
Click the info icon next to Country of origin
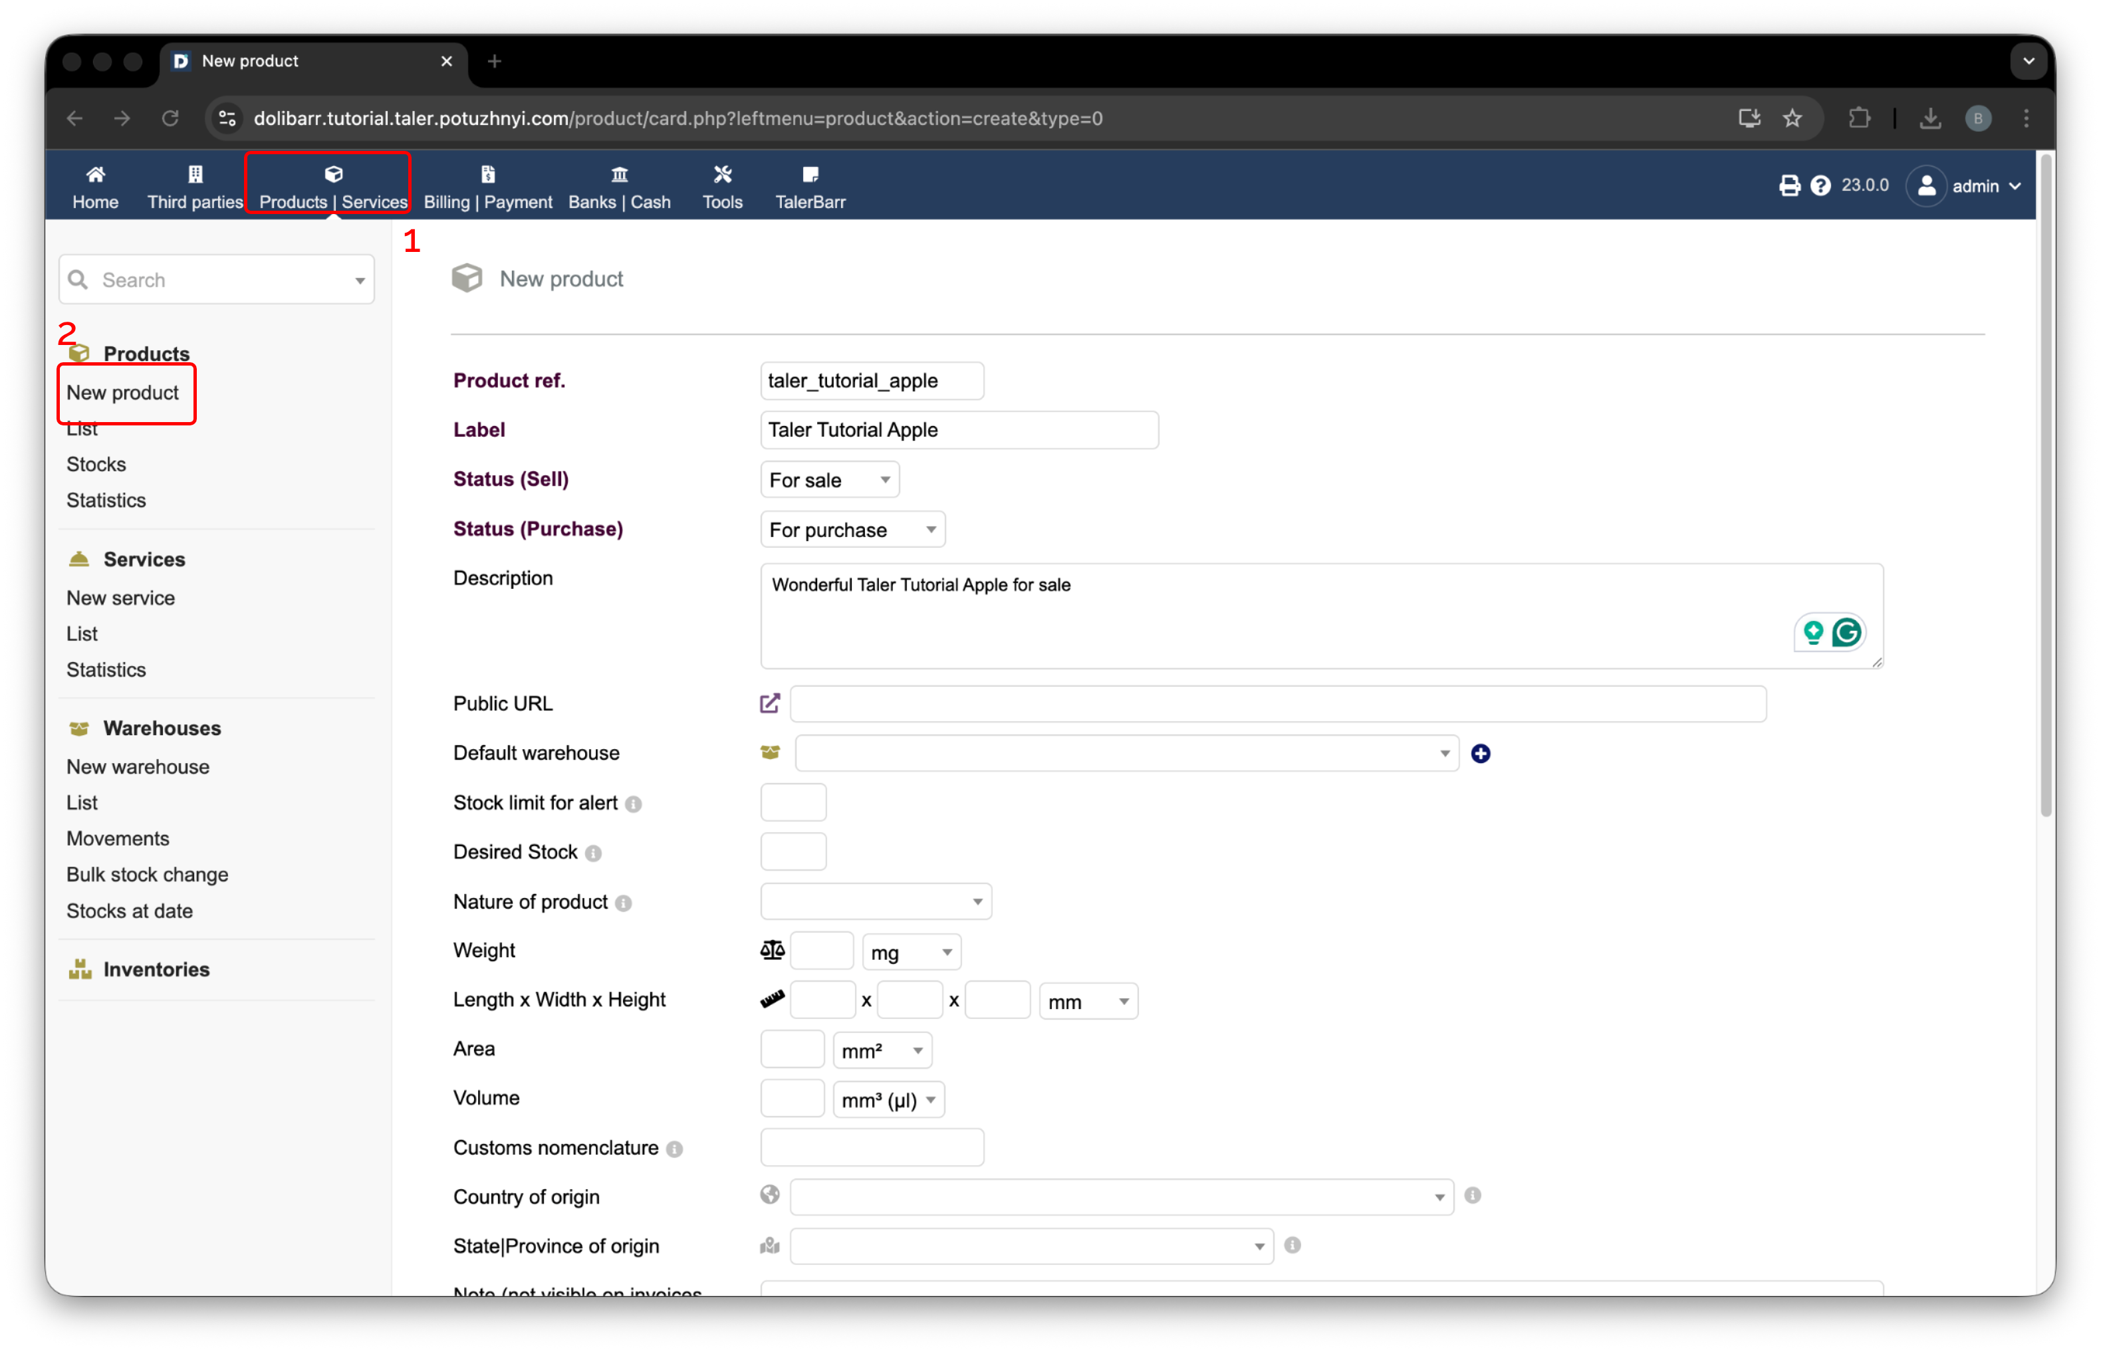[x=1473, y=1196]
